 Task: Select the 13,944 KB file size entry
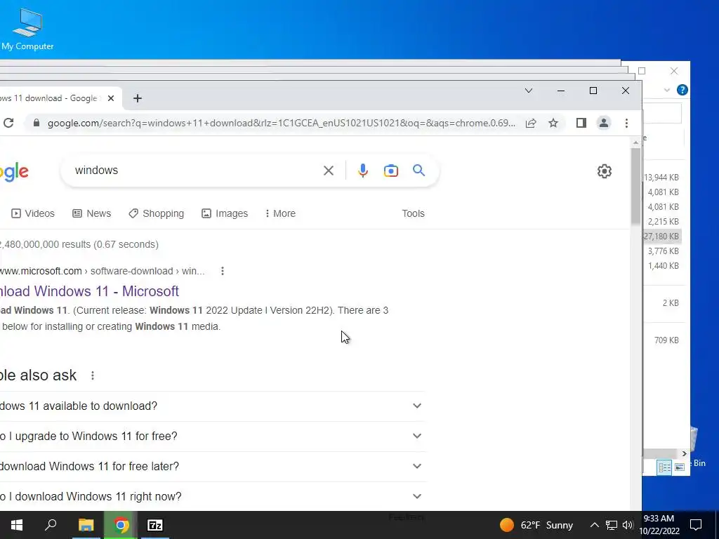(x=661, y=178)
